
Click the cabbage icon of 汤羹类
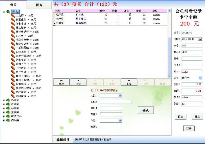tap(8, 108)
